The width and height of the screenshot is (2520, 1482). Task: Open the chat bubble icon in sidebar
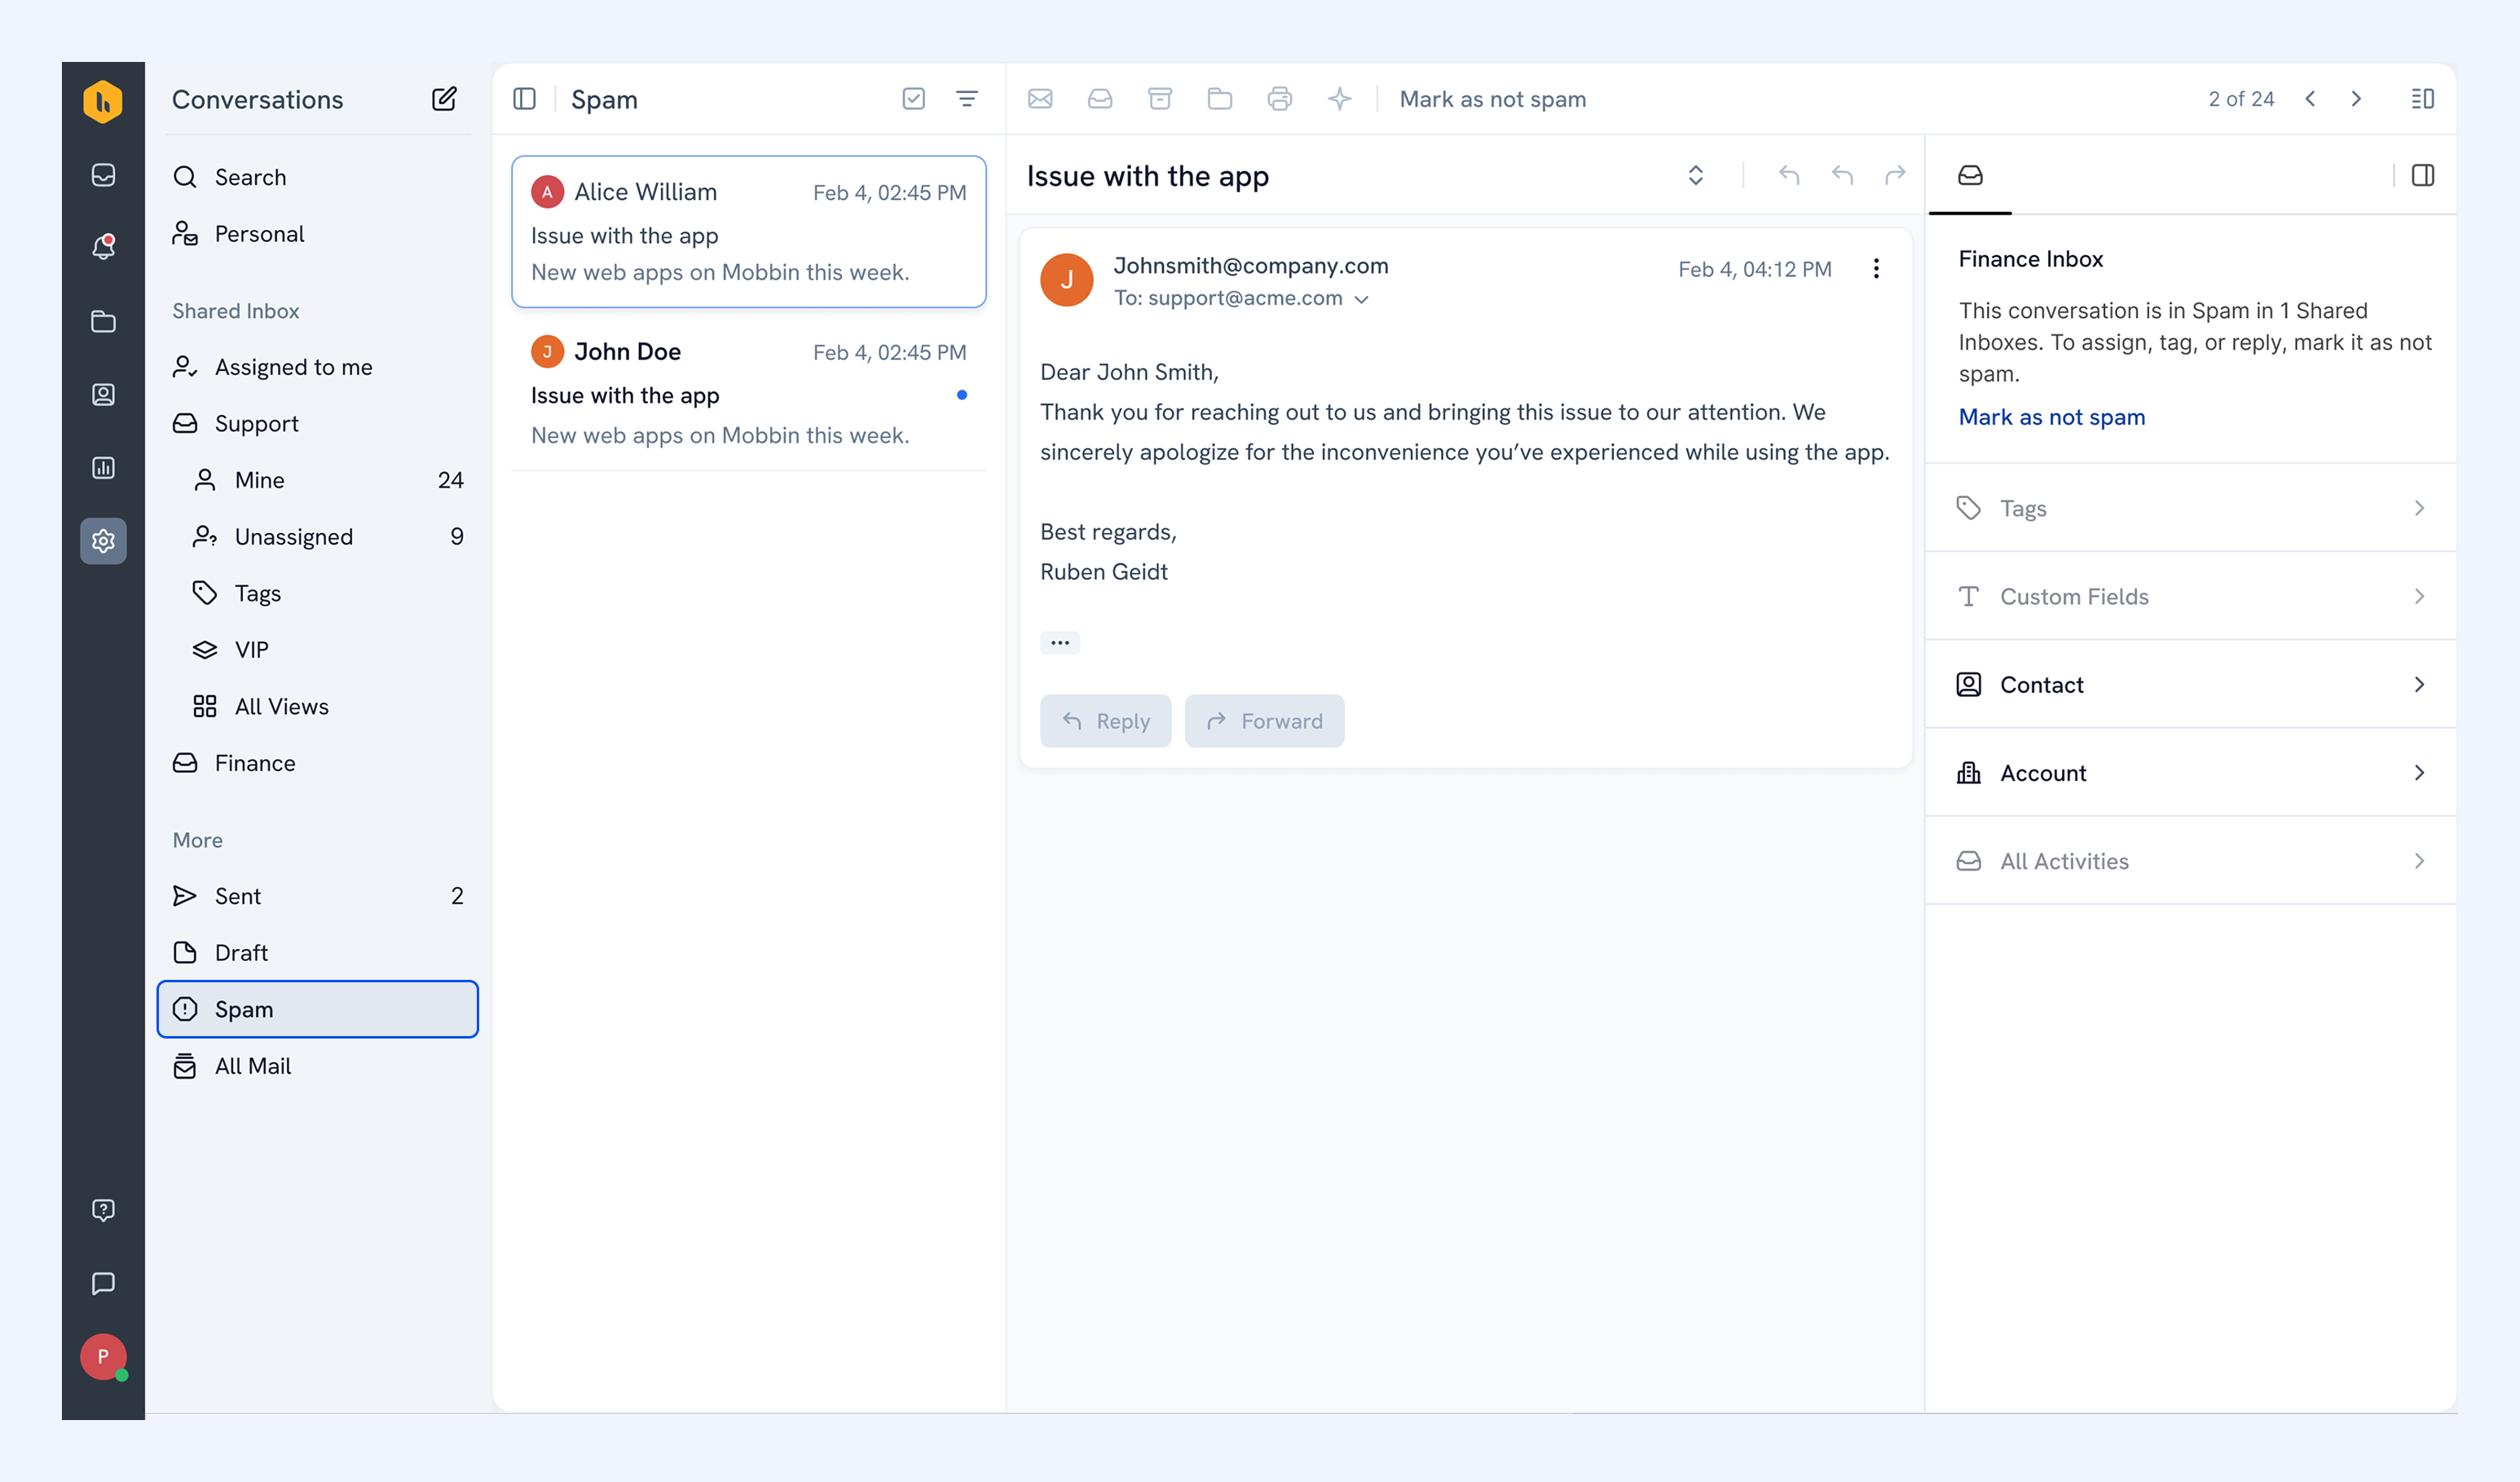click(103, 1283)
